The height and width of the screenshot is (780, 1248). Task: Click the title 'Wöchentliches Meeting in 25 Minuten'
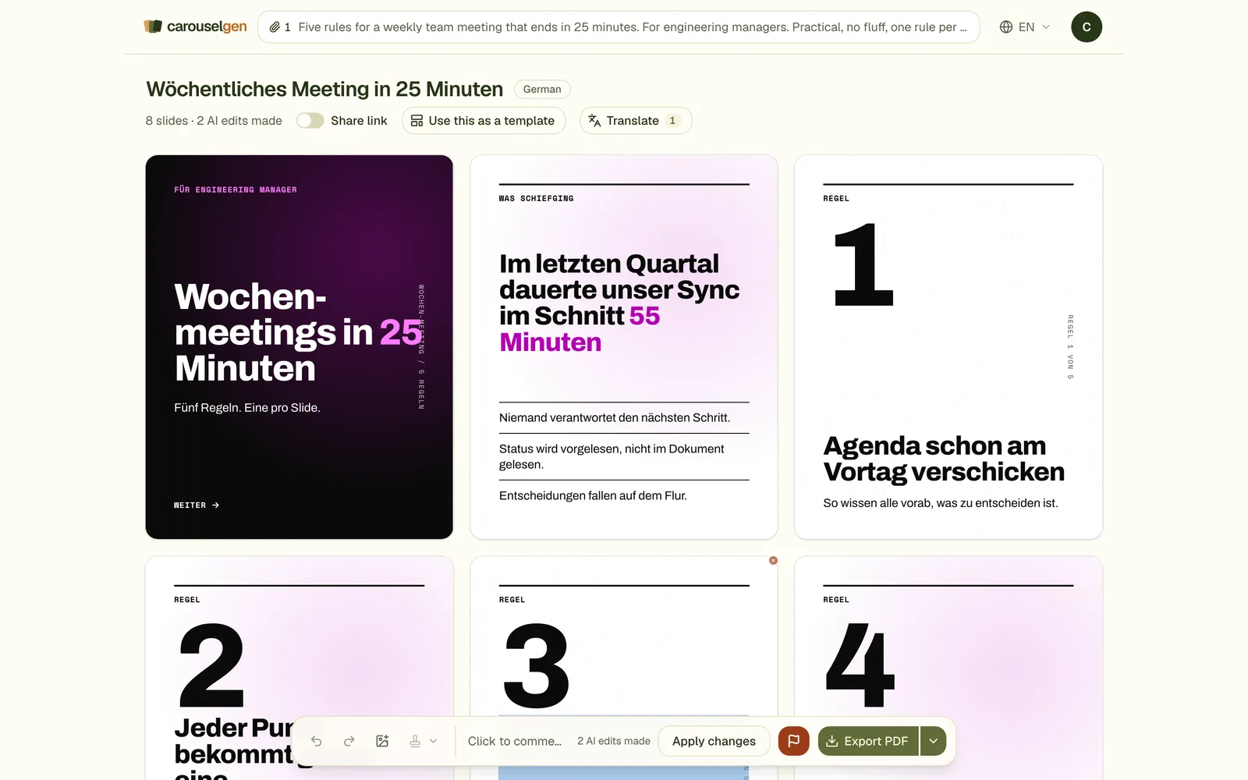tap(324, 89)
